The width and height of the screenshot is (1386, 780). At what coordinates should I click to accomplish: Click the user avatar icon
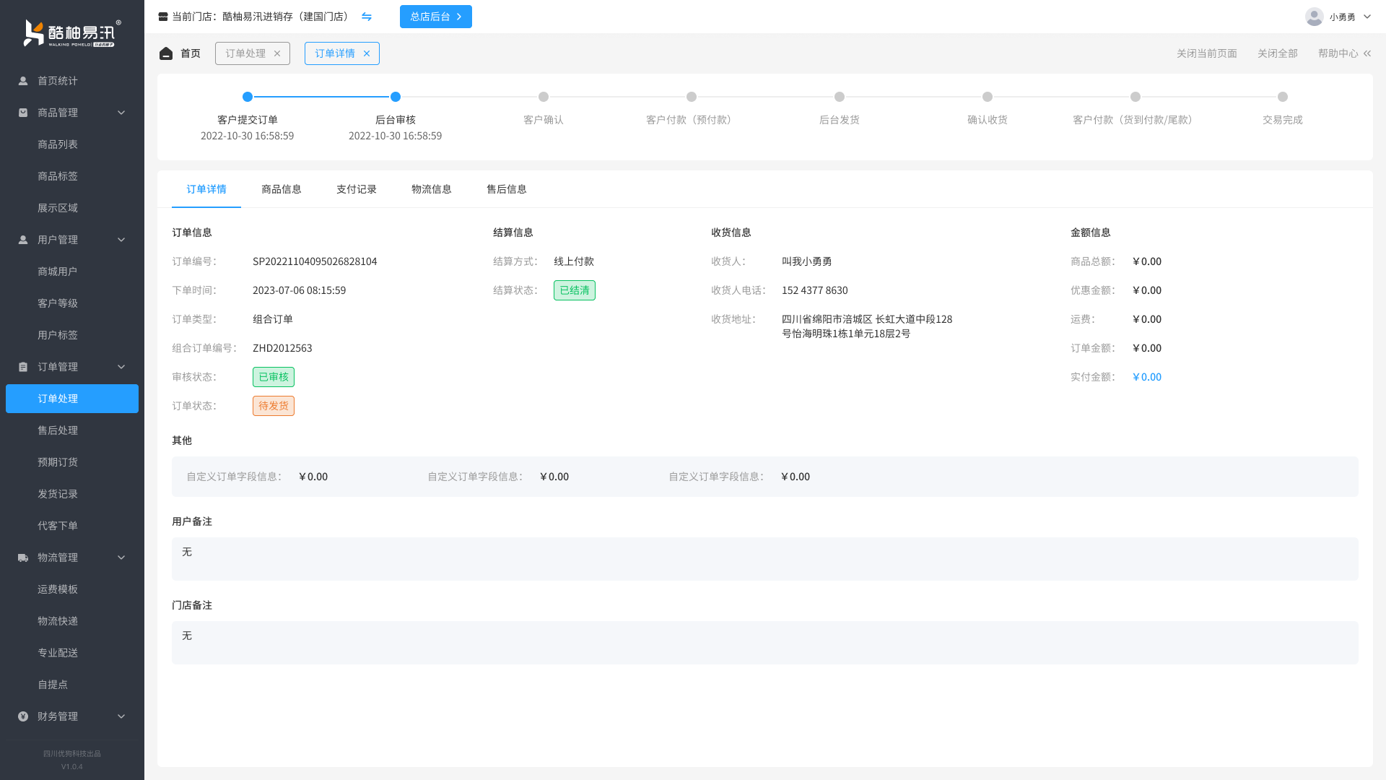(1314, 17)
